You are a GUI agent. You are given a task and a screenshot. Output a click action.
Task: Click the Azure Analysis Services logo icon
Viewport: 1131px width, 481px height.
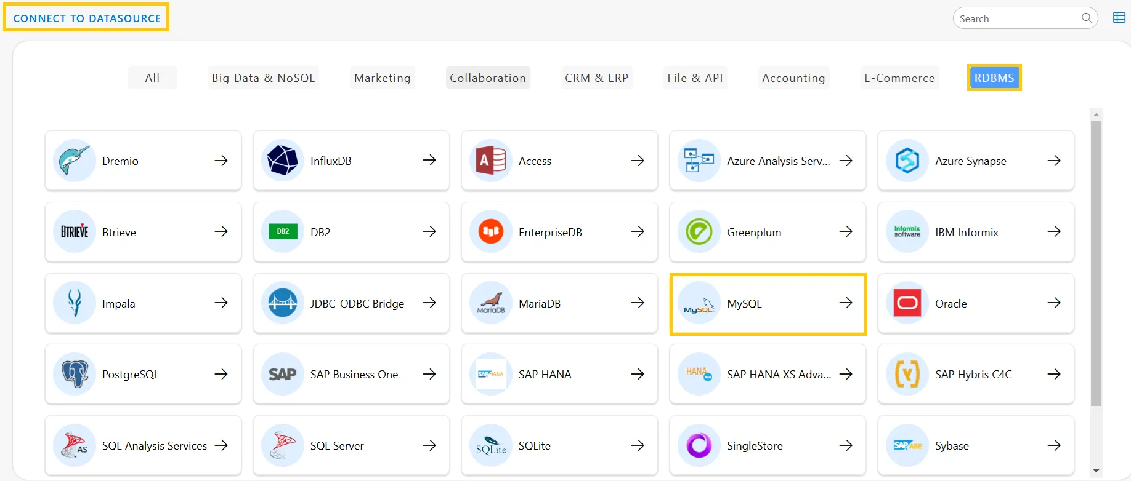tap(699, 161)
